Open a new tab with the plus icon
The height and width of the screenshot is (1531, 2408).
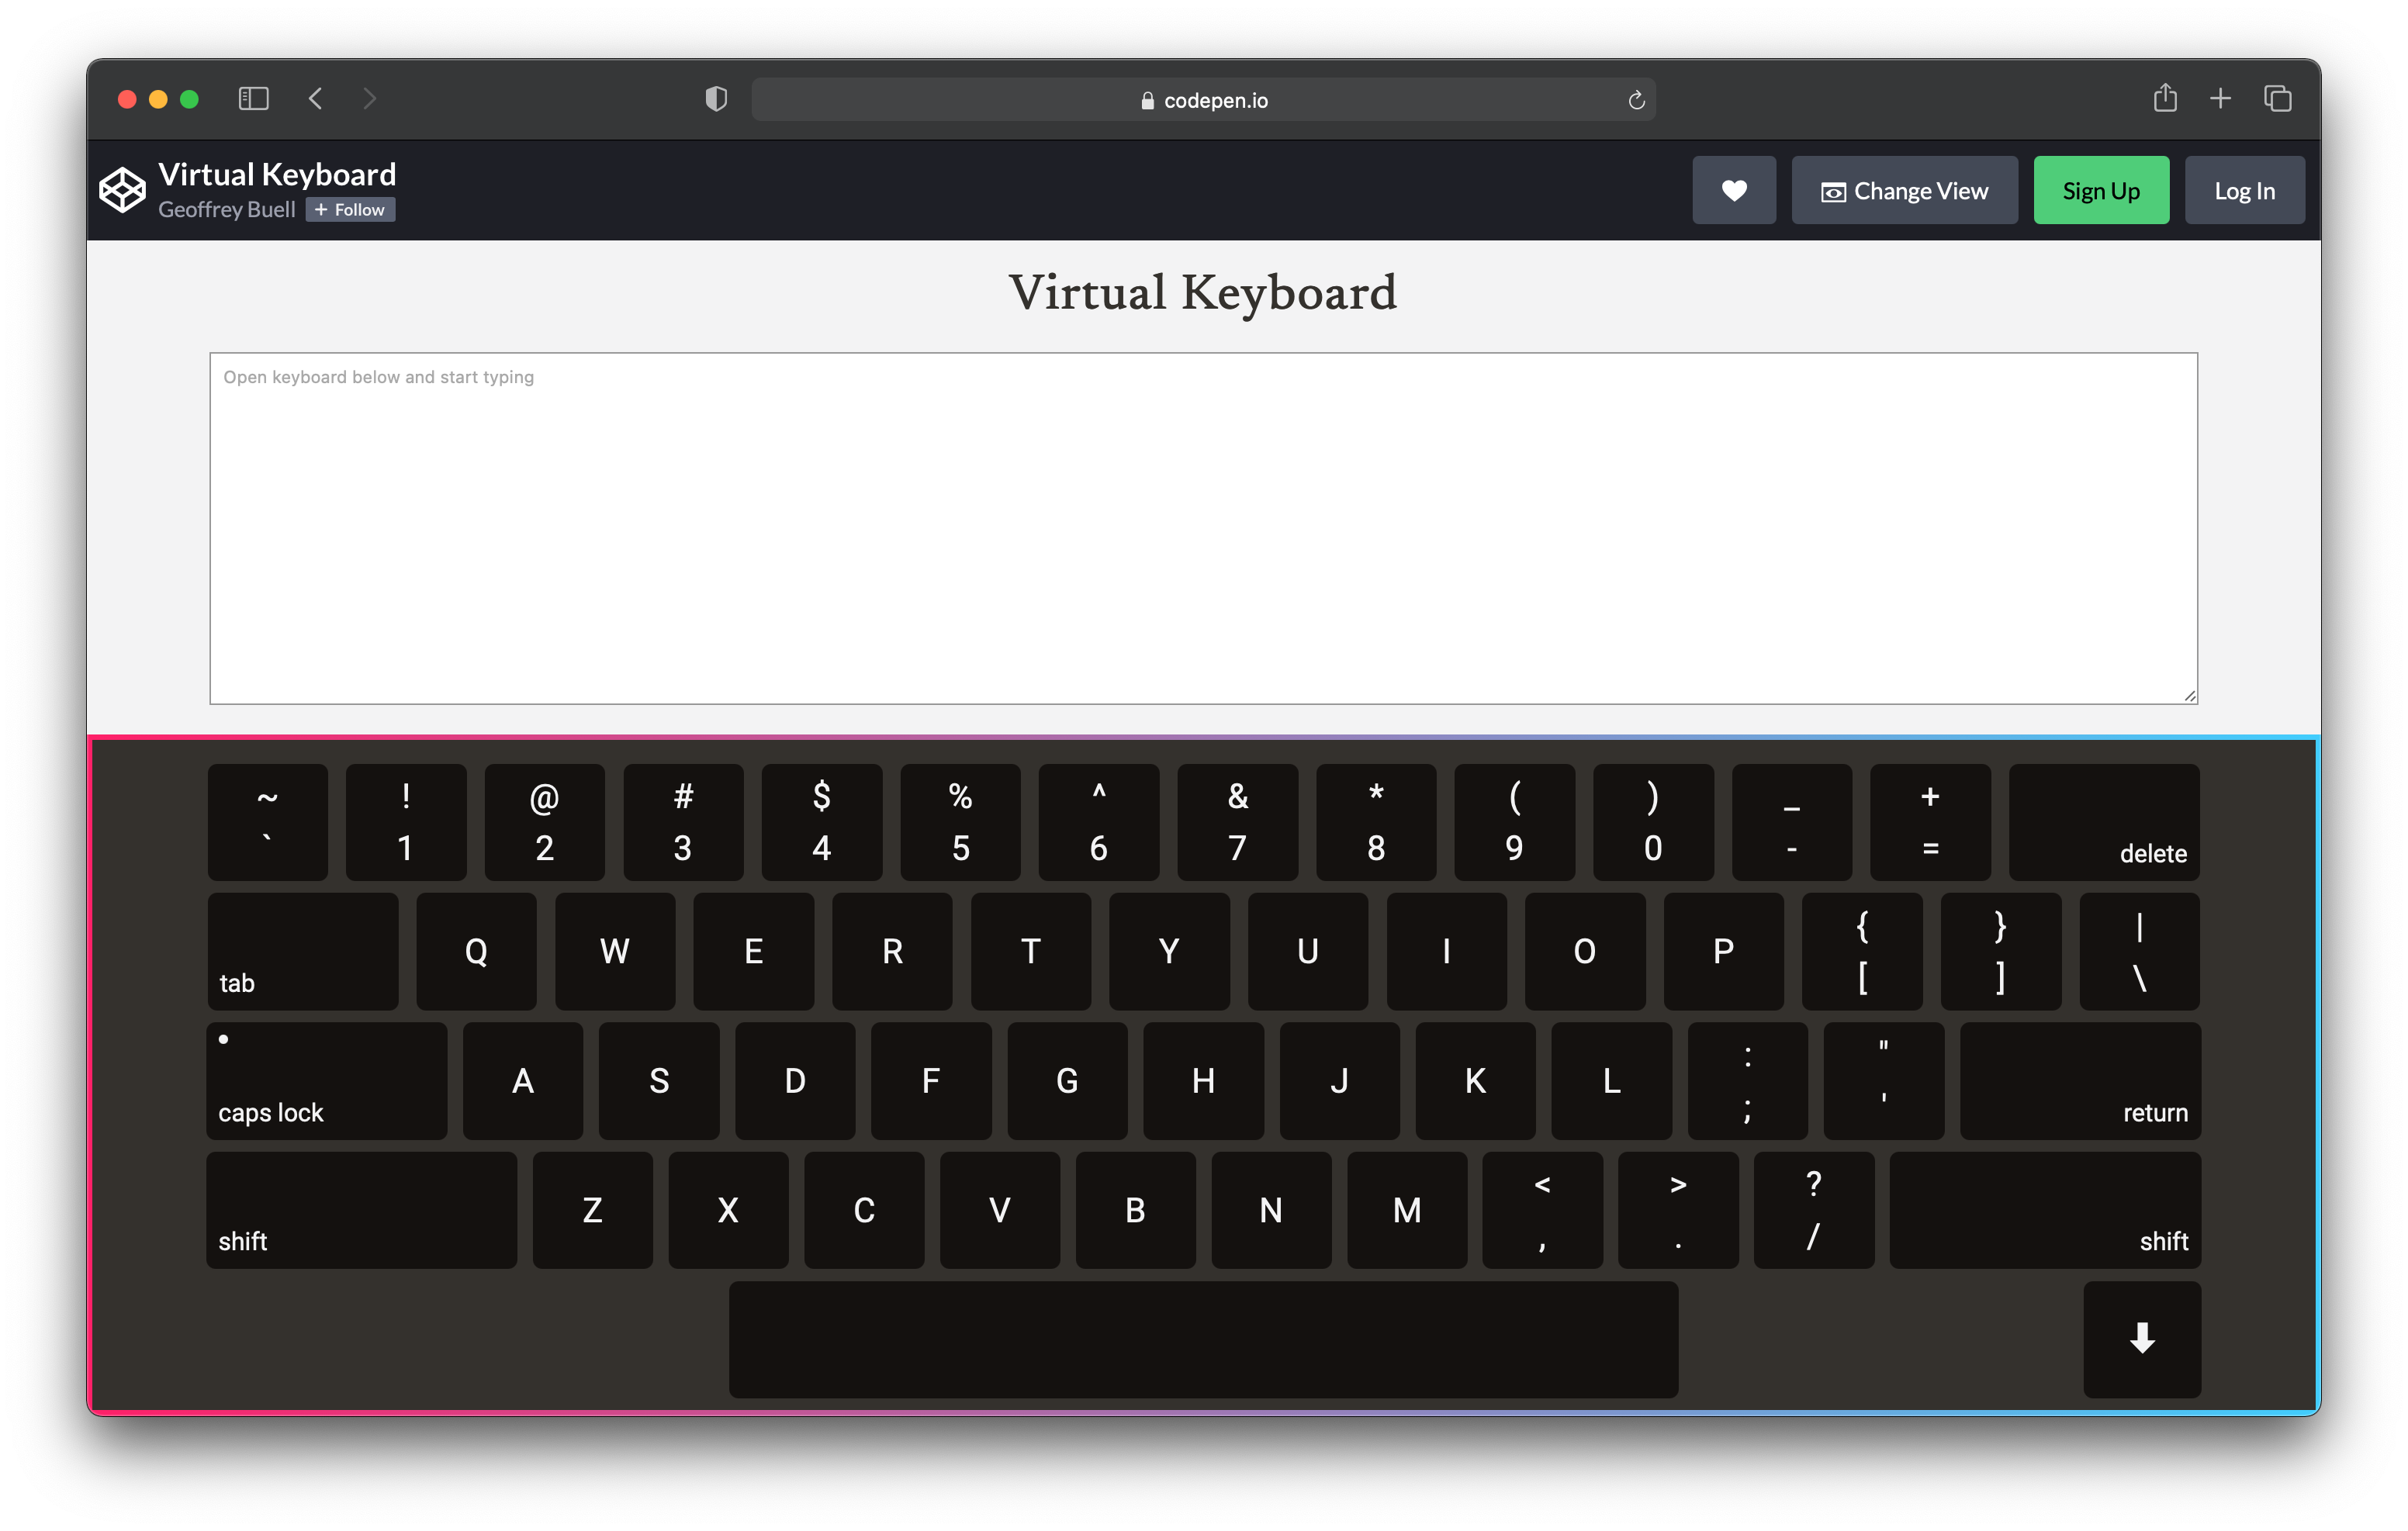click(2220, 98)
